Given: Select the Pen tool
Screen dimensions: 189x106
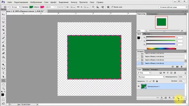Looking at the screenshot, I should [x=3, y=69].
